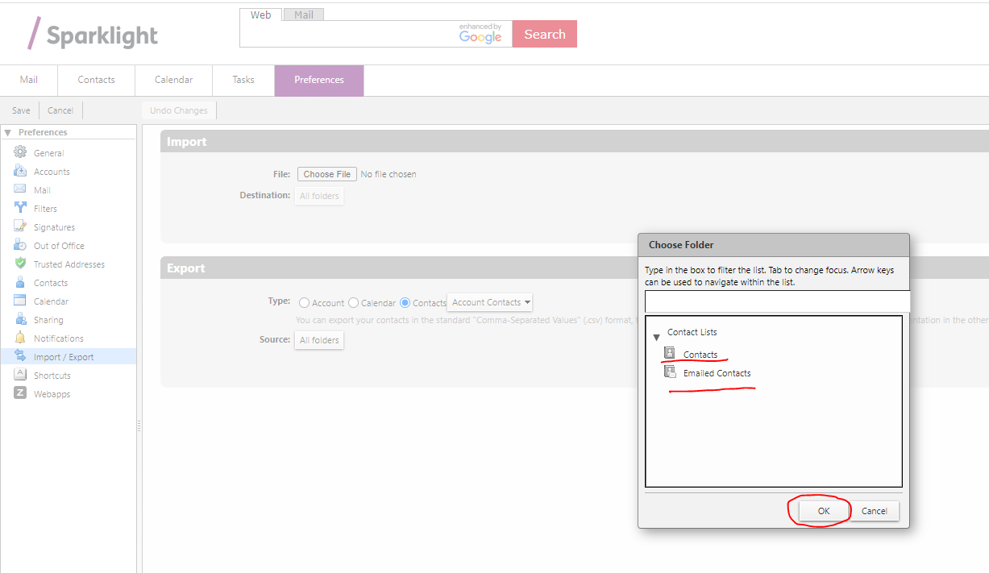The image size is (989, 573).
Task: Open the Trusted Addresses shield icon
Action: 20,264
